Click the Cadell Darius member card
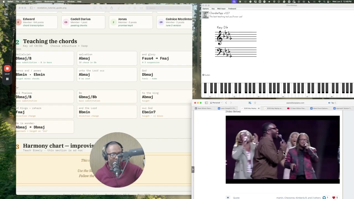Viewport: 354px width, 199px height. point(83,22)
